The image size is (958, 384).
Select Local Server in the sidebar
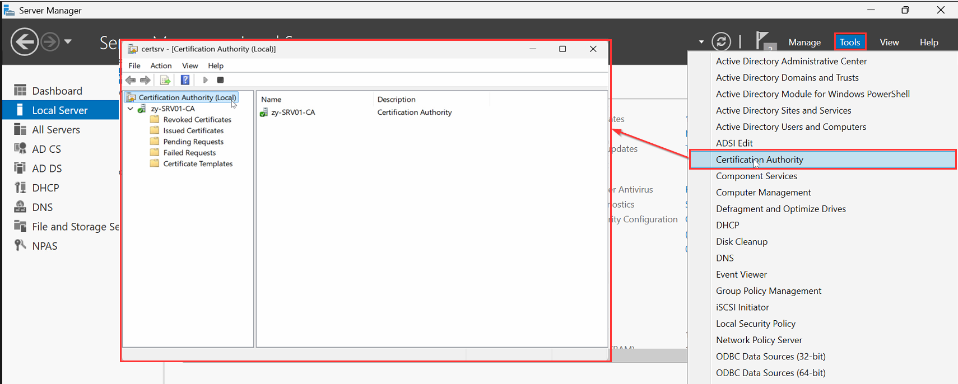[x=61, y=110]
